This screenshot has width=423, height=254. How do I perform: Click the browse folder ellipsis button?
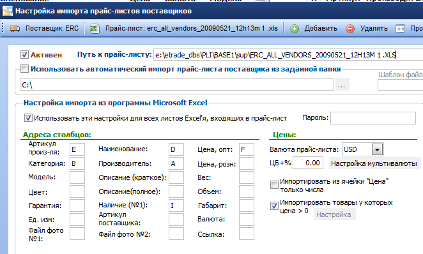(x=342, y=85)
